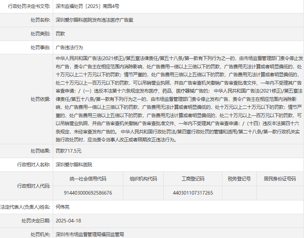Image resolution: width=304 pixels, height=238 pixels.
Task: Click the penalty document number 深市监福处罚〔2025〕南园4号
Action: point(87,6)
